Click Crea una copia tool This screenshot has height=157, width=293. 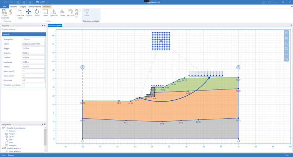click(20, 14)
